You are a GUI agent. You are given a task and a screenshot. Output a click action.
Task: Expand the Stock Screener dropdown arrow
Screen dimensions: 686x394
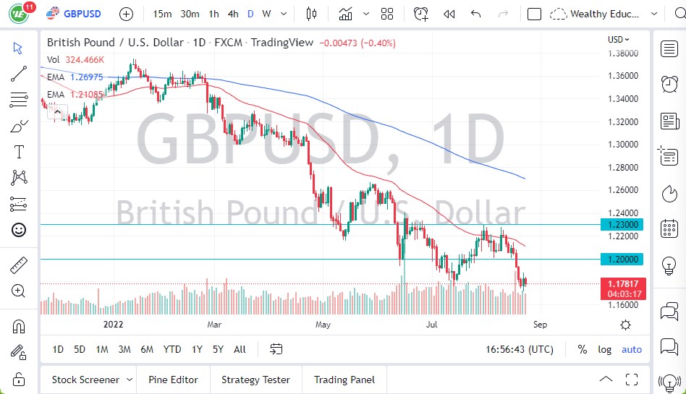pos(130,380)
